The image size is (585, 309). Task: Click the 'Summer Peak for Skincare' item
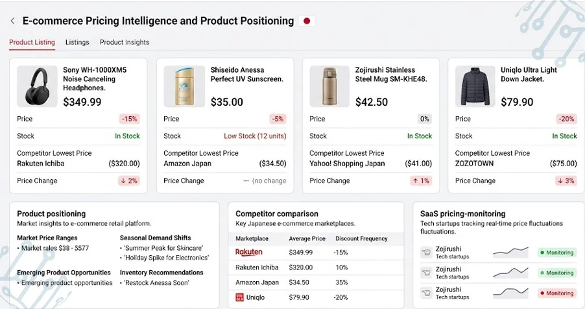point(163,248)
